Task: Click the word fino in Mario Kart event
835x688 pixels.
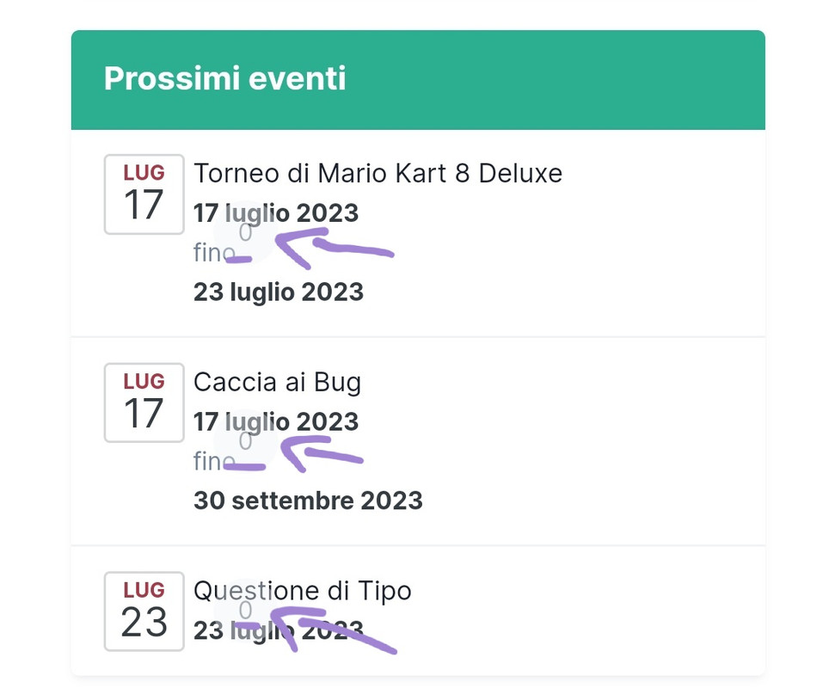Action: click(206, 253)
